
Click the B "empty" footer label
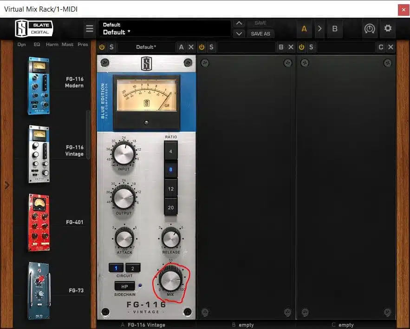tap(246, 325)
